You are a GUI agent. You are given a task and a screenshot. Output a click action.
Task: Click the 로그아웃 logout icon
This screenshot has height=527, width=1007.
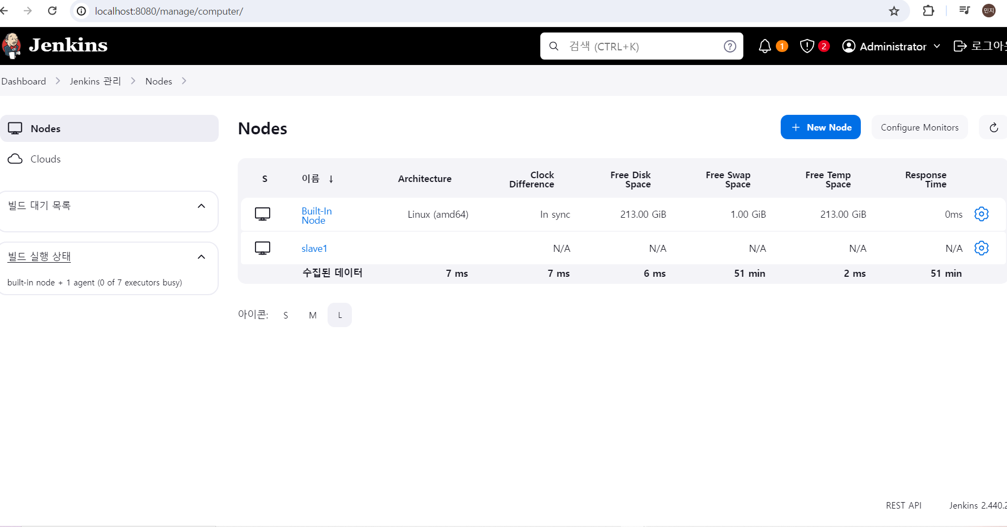pos(959,46)
